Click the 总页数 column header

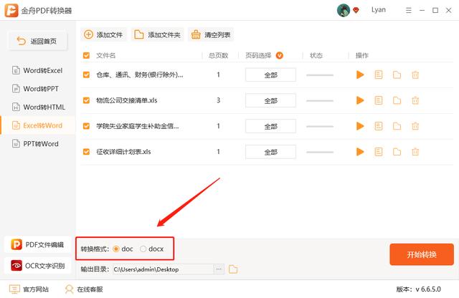pyautogui.click(x=218, y=55)
